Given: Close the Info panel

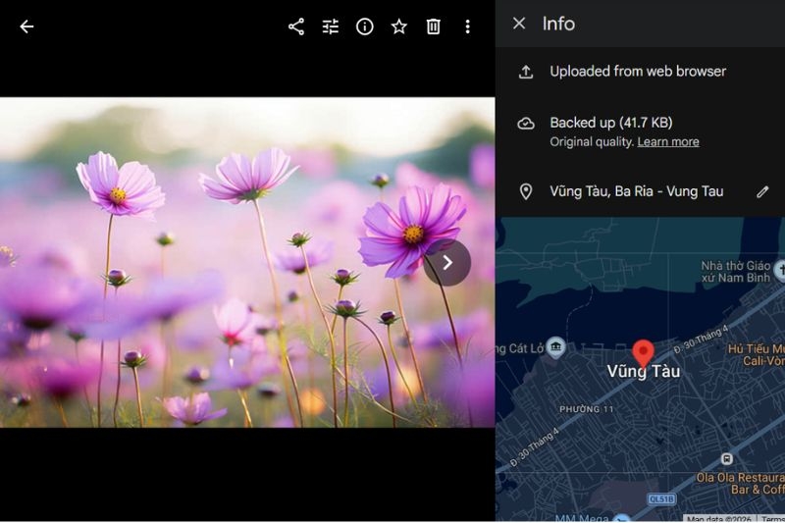Looking at the screenshot, I should (519, 23).
